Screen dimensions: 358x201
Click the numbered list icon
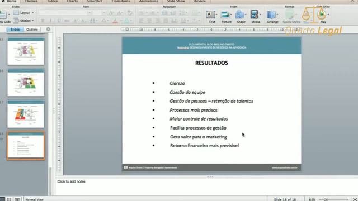pyautogui.click(x=152, y=12)
